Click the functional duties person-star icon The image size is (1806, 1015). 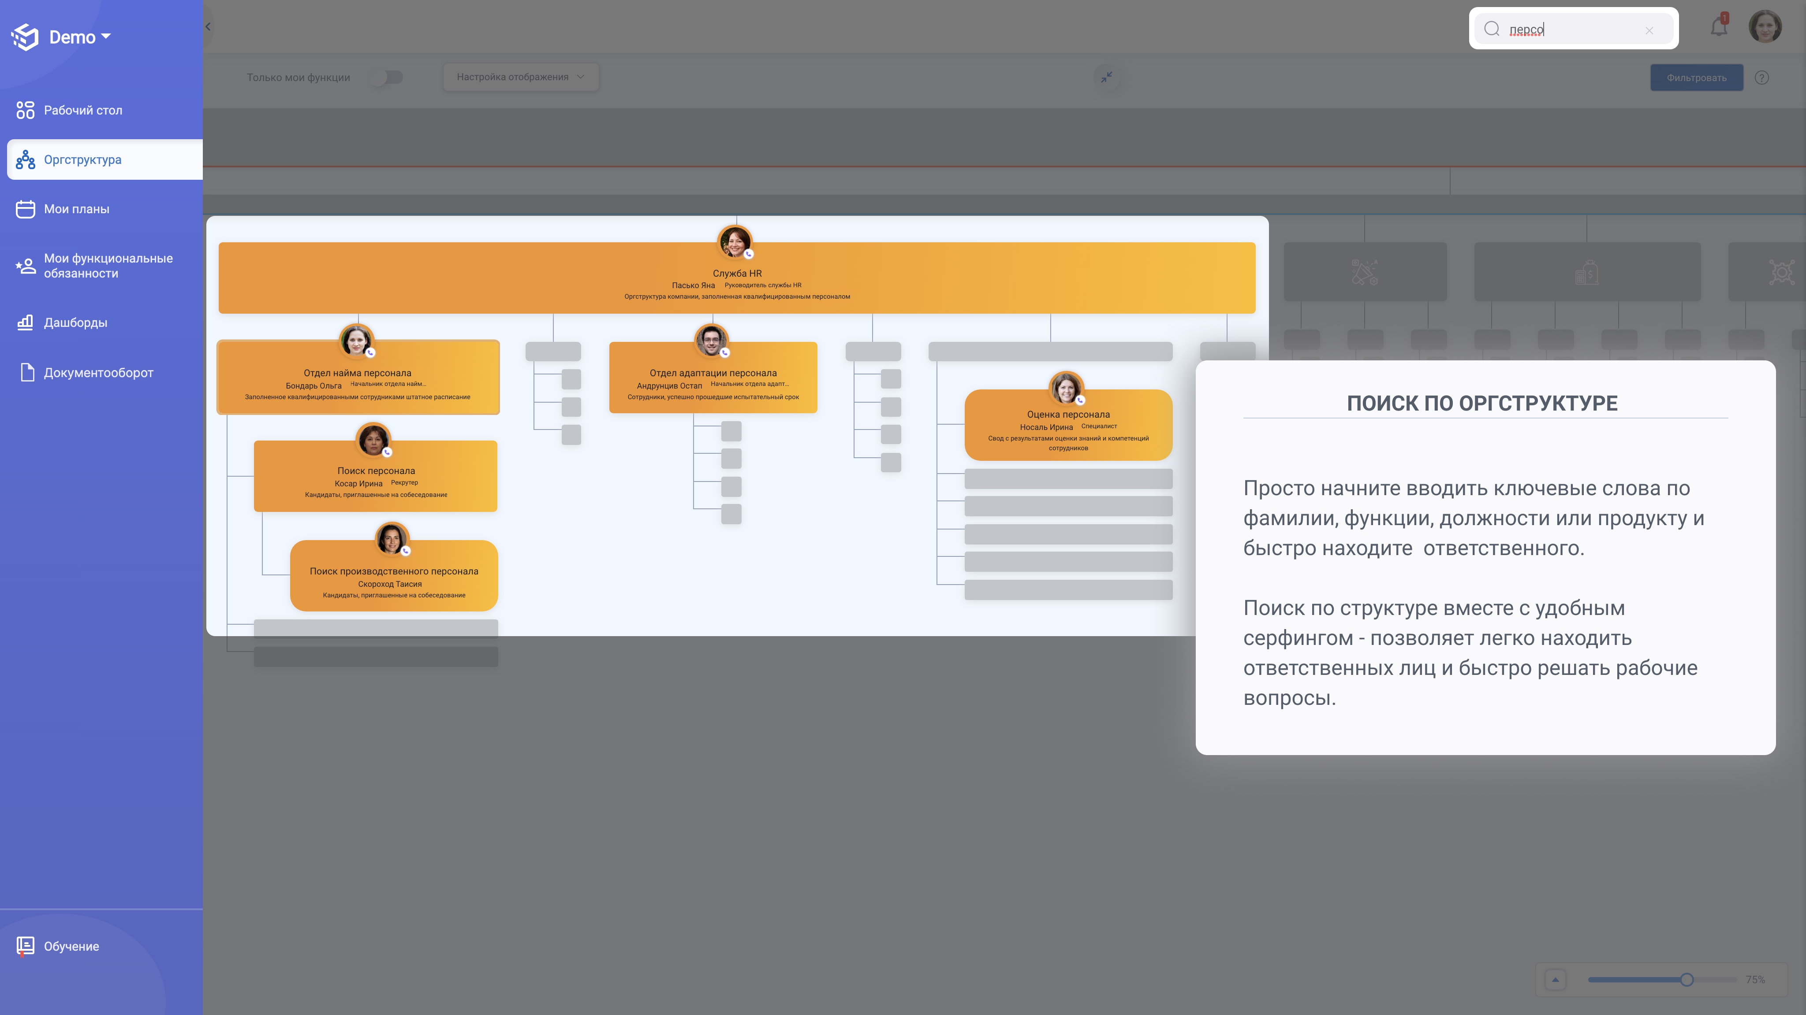(25, 266)
